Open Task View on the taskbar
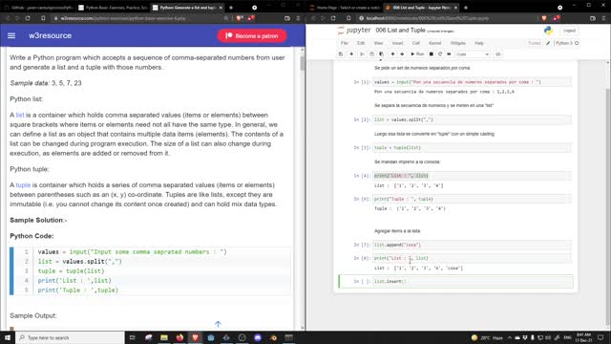The image size is (611, 344). (x=133, y=337)
